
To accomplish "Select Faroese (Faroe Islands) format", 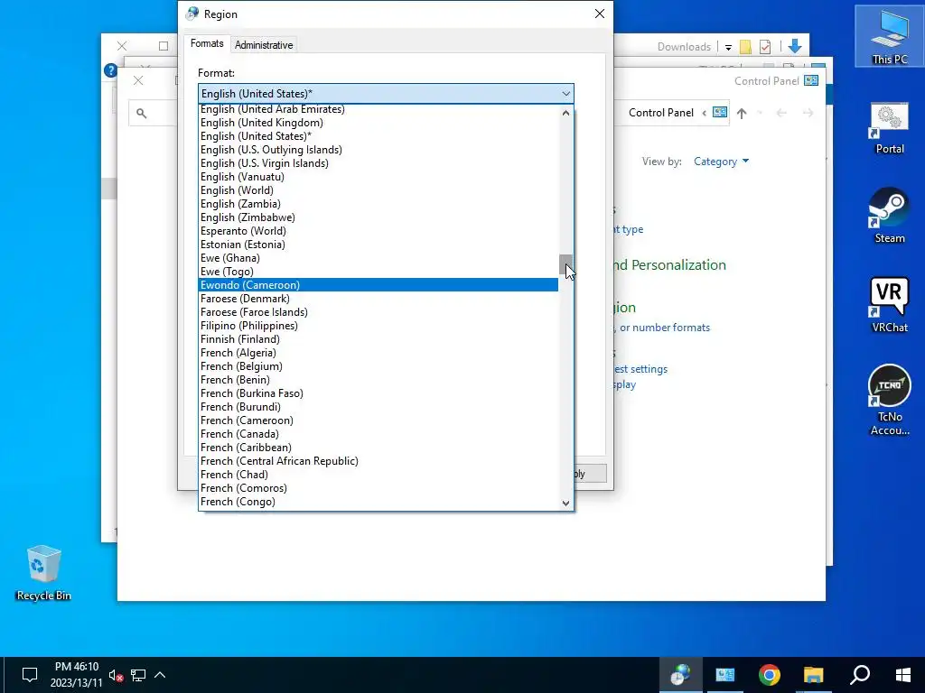I will pyautogui.click(x=378, y=312).
